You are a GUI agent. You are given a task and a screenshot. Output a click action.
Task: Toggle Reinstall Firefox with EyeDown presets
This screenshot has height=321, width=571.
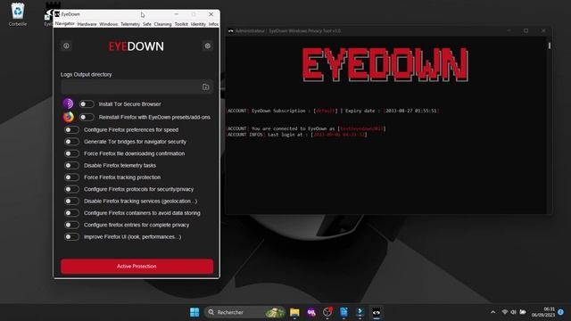[87, 117]
